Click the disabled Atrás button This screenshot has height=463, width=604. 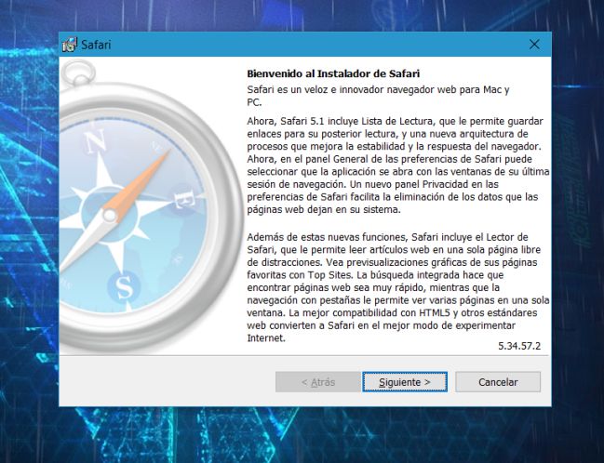coord(317,382)
